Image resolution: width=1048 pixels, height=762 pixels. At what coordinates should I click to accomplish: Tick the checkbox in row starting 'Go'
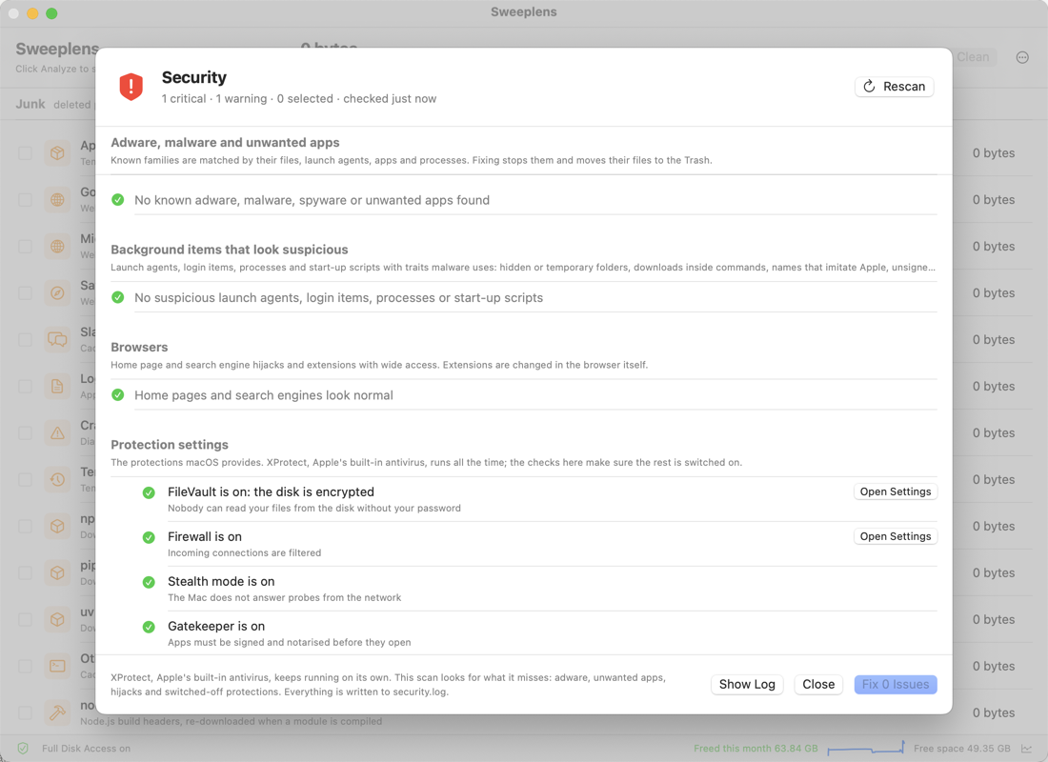click(26, 200)
